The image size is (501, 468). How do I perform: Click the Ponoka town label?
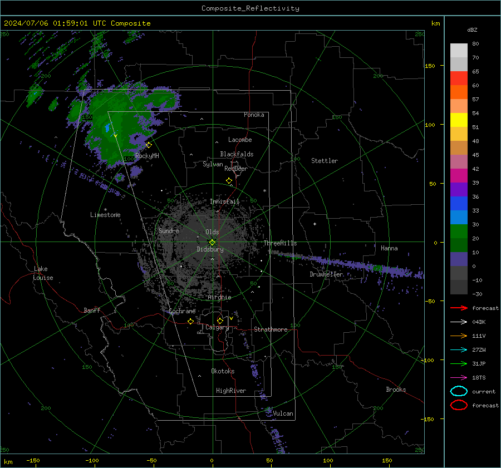tap(254, 115)
